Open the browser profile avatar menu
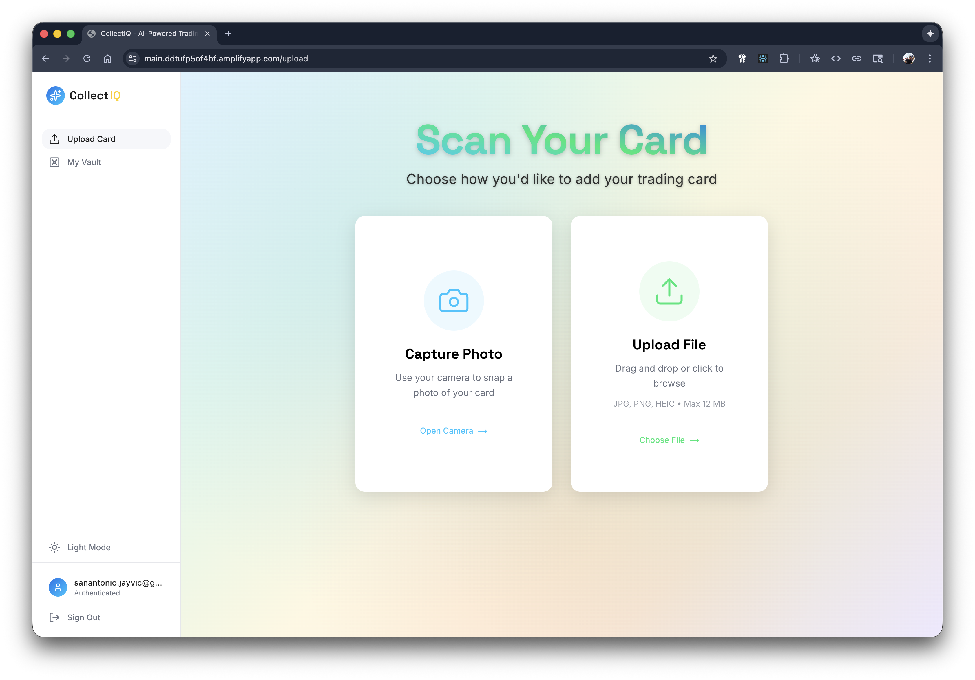The width and height of the screenshot is (975, 680). pyautogui.click(x=909, y=59)
